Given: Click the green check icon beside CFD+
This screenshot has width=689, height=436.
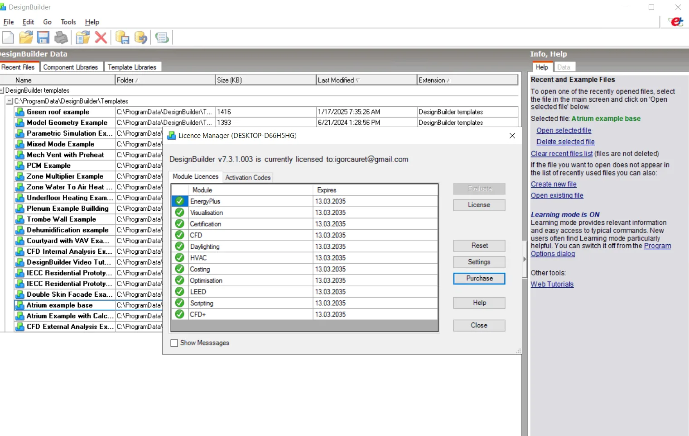Looking at the screenshot, I should coord(180,314).
